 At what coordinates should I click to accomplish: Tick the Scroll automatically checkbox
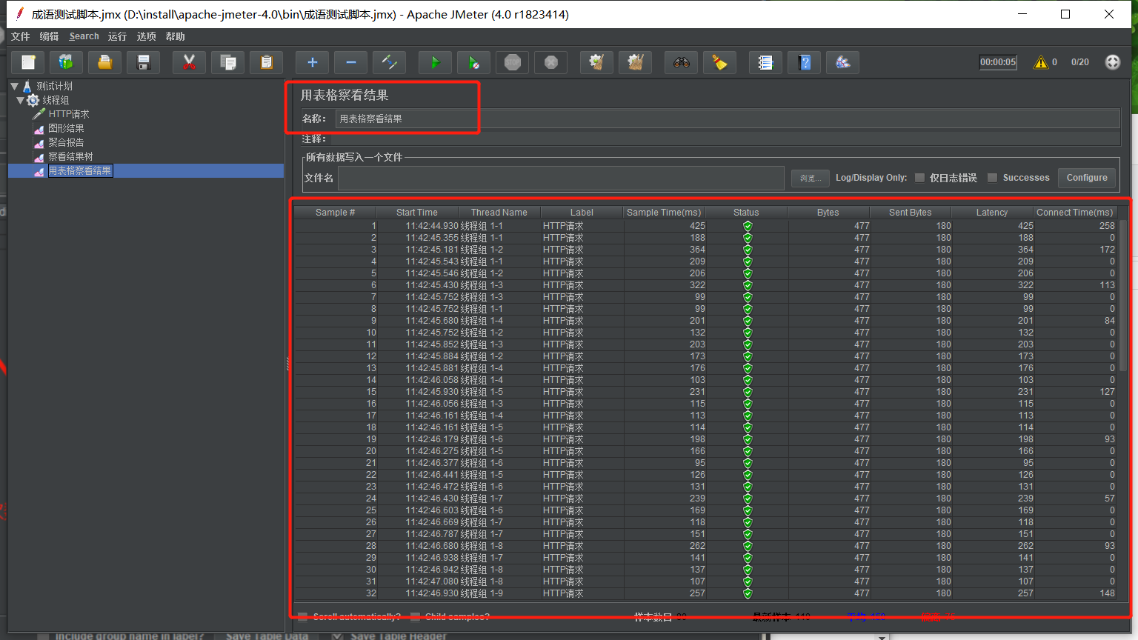(302, 616)
